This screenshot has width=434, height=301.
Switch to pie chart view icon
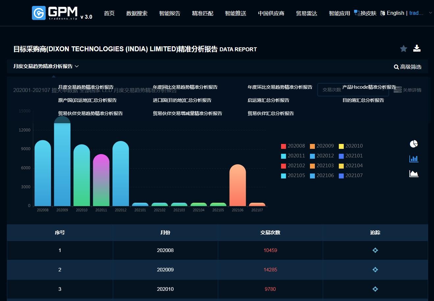click(x=414, y=144)
